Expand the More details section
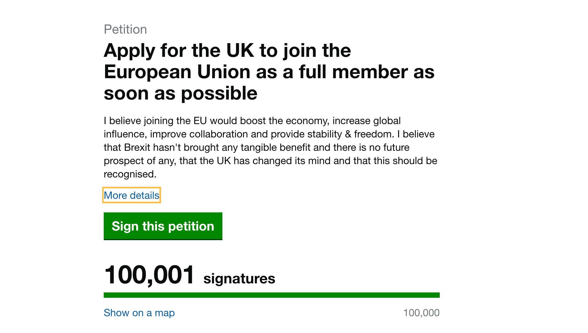This screenshot has width=588, height=333. [131, 195]
